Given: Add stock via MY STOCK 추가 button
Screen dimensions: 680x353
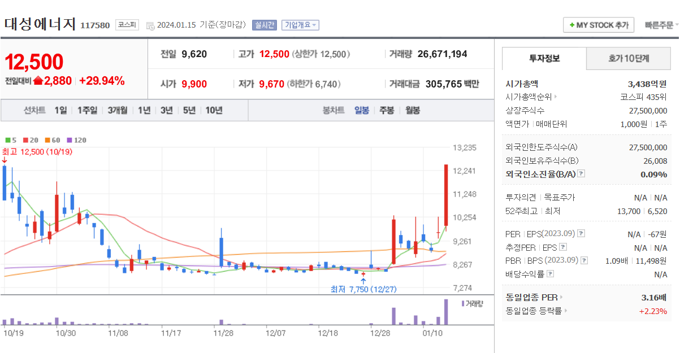Looking at the screenshot, I should tap(599, 25).
